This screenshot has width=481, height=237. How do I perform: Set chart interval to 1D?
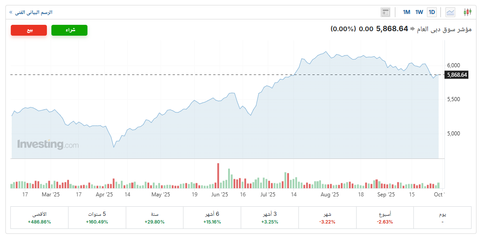(x=432, y=12)
